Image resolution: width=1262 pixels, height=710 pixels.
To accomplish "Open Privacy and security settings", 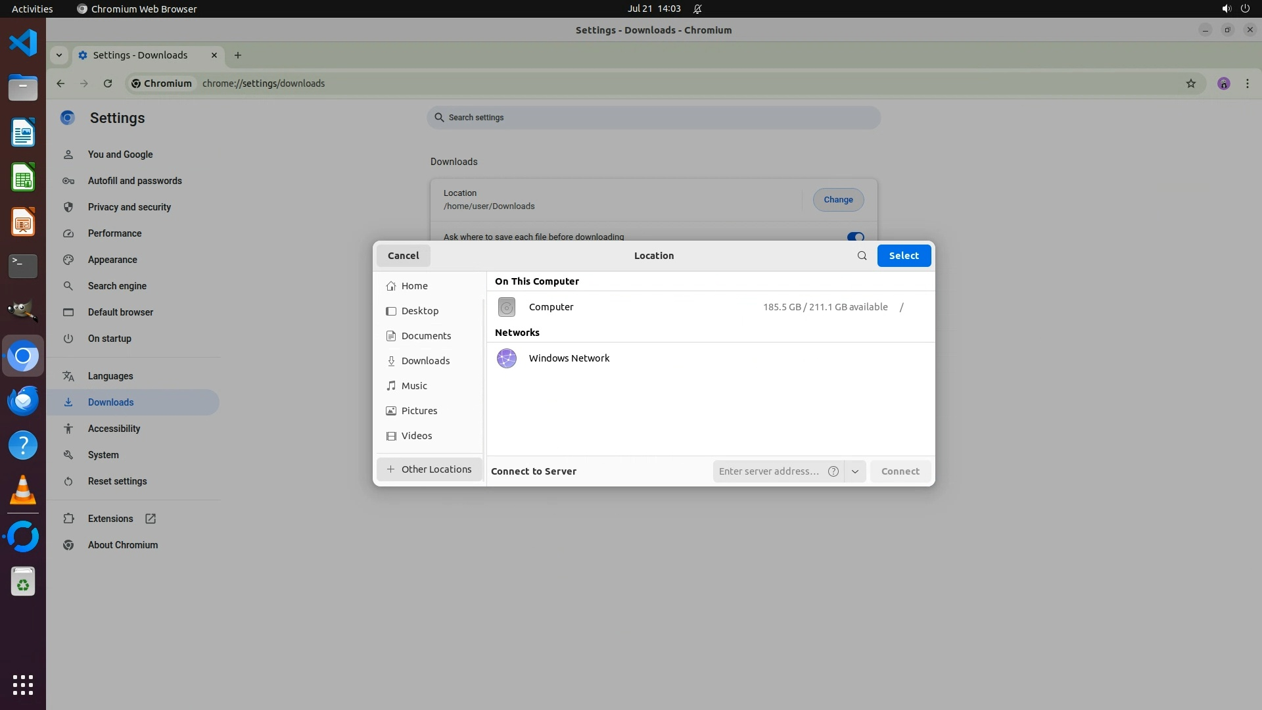I will click(x=129, y=207).
